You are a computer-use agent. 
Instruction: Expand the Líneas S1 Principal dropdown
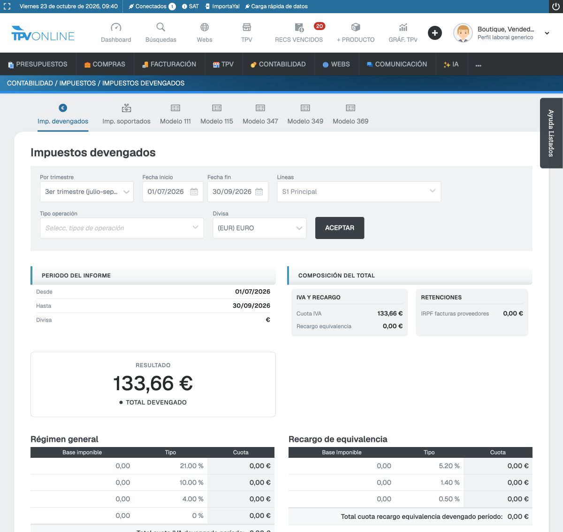tap(359, 192)
